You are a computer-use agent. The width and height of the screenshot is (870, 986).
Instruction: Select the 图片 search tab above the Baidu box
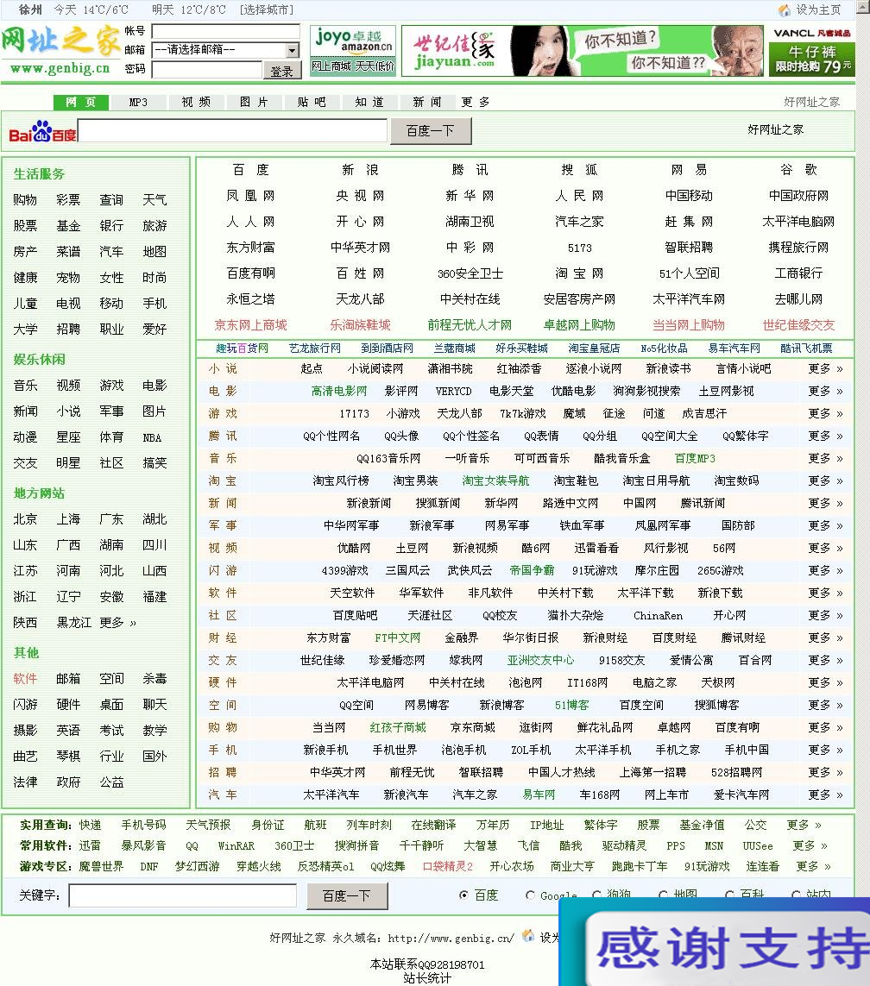[x=254, y=102]
